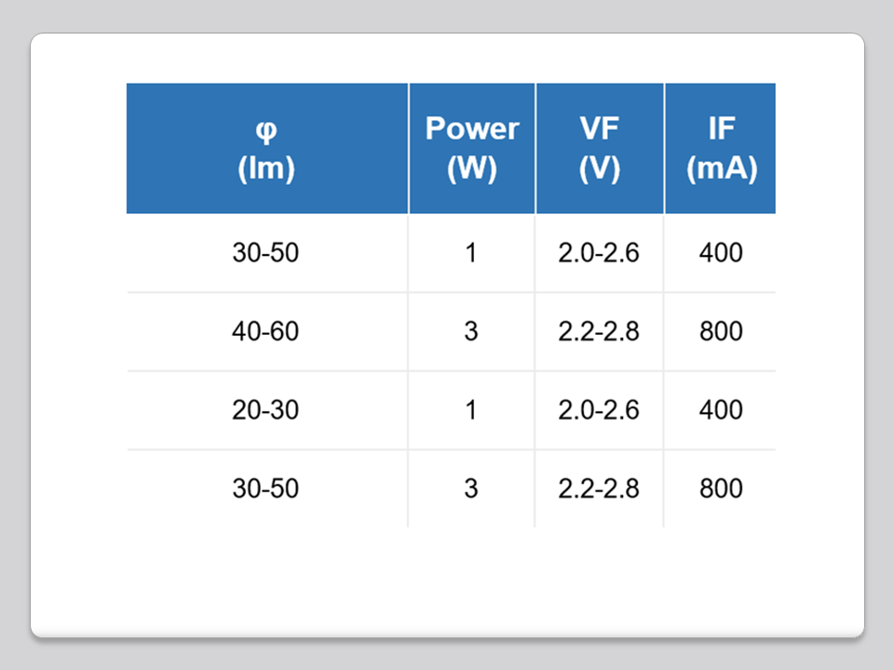Click 2.2-2.8 voltage in the 40-60 row
The width and height of the screenshot is (894, 670).
pyautogui.click(x=599, y=331)
